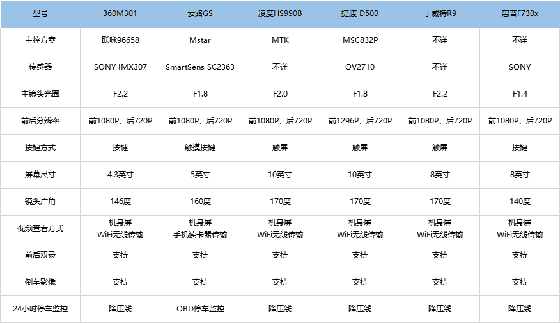Select the 360M301 column header

120,13
